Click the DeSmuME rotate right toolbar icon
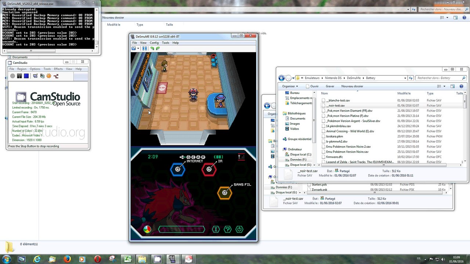This screenshot has height=264, width=470. (x=158, y=48)
